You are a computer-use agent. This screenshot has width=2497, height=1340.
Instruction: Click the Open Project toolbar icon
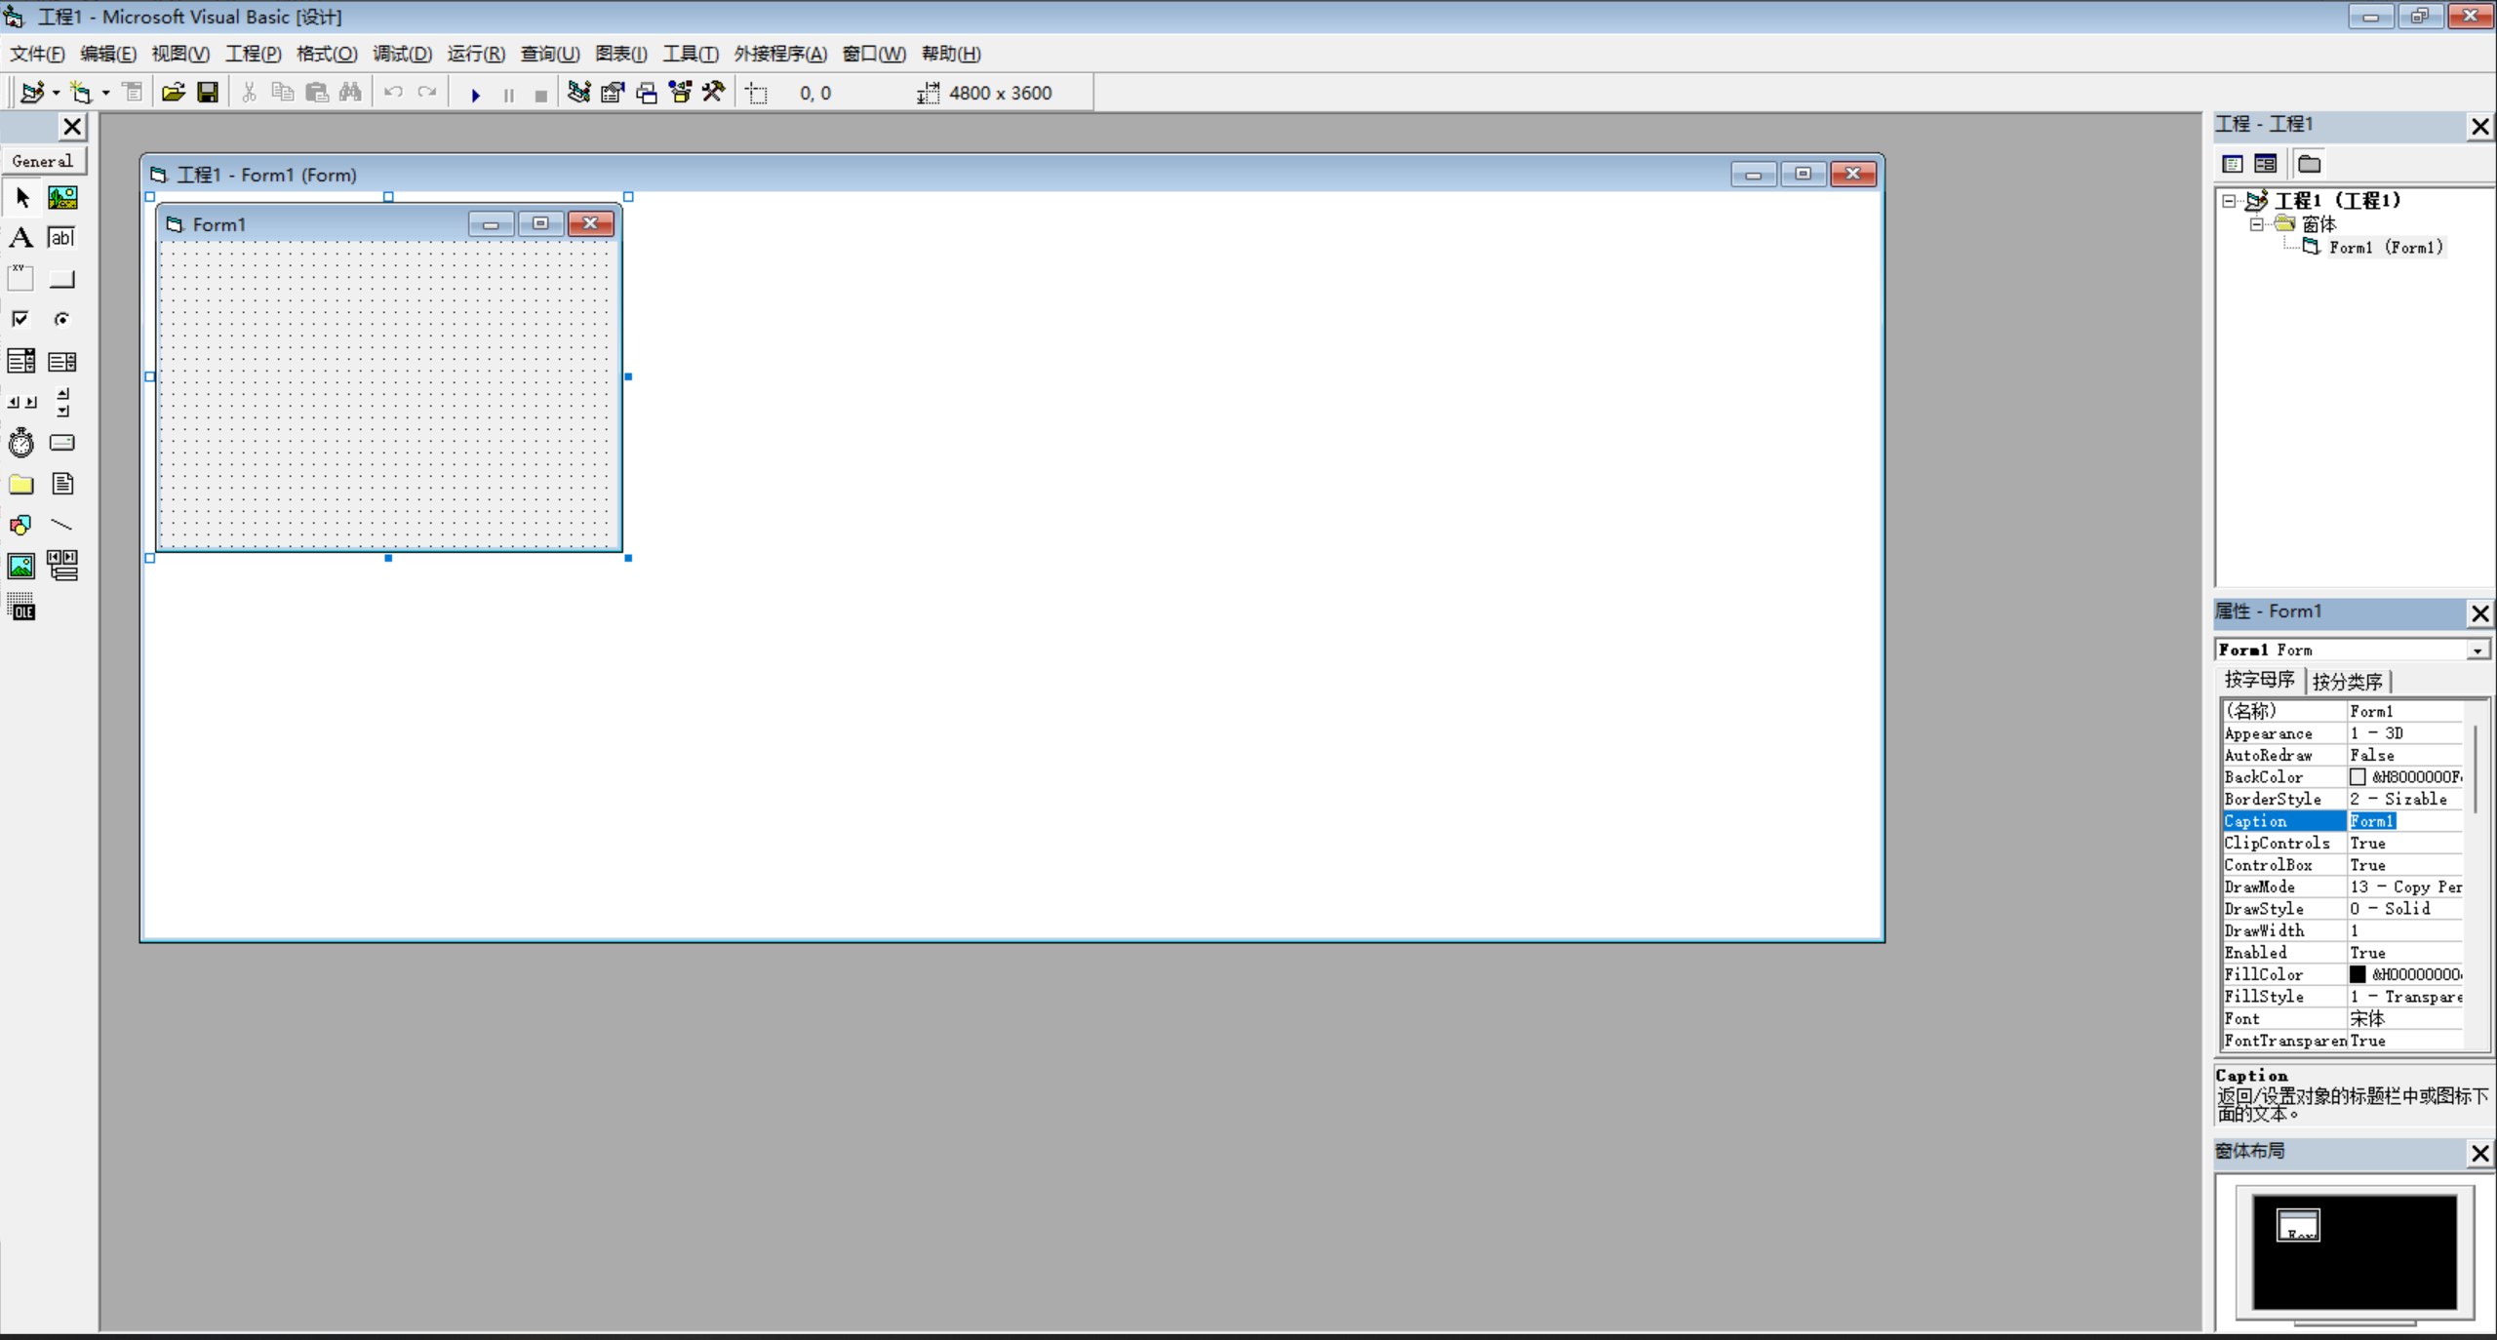coord(174,93)
